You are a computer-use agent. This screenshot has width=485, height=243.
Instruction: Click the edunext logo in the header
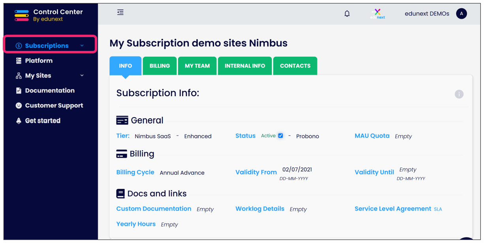click(378, 14)
